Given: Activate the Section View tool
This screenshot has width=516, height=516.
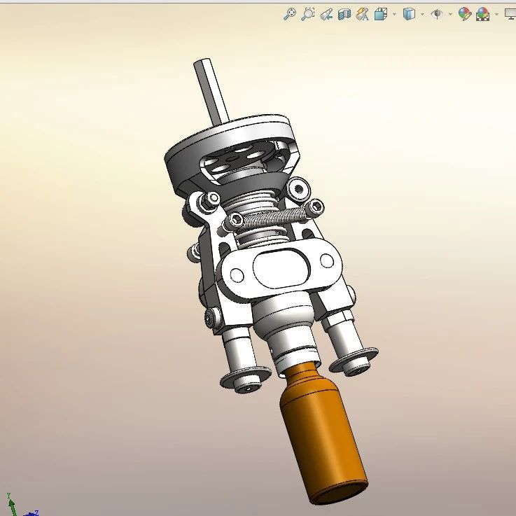Looking at the screenshot, I should pos(344,15).
